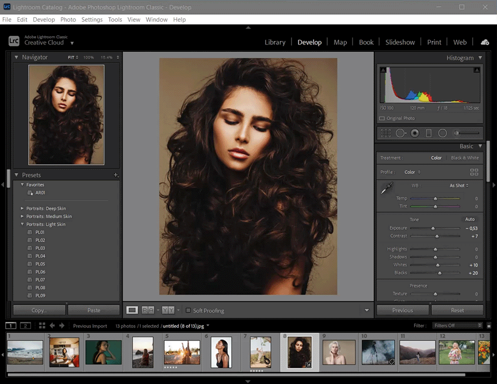Select the Spot Removal tool
497x384 pixels.
tap(401, 133)
